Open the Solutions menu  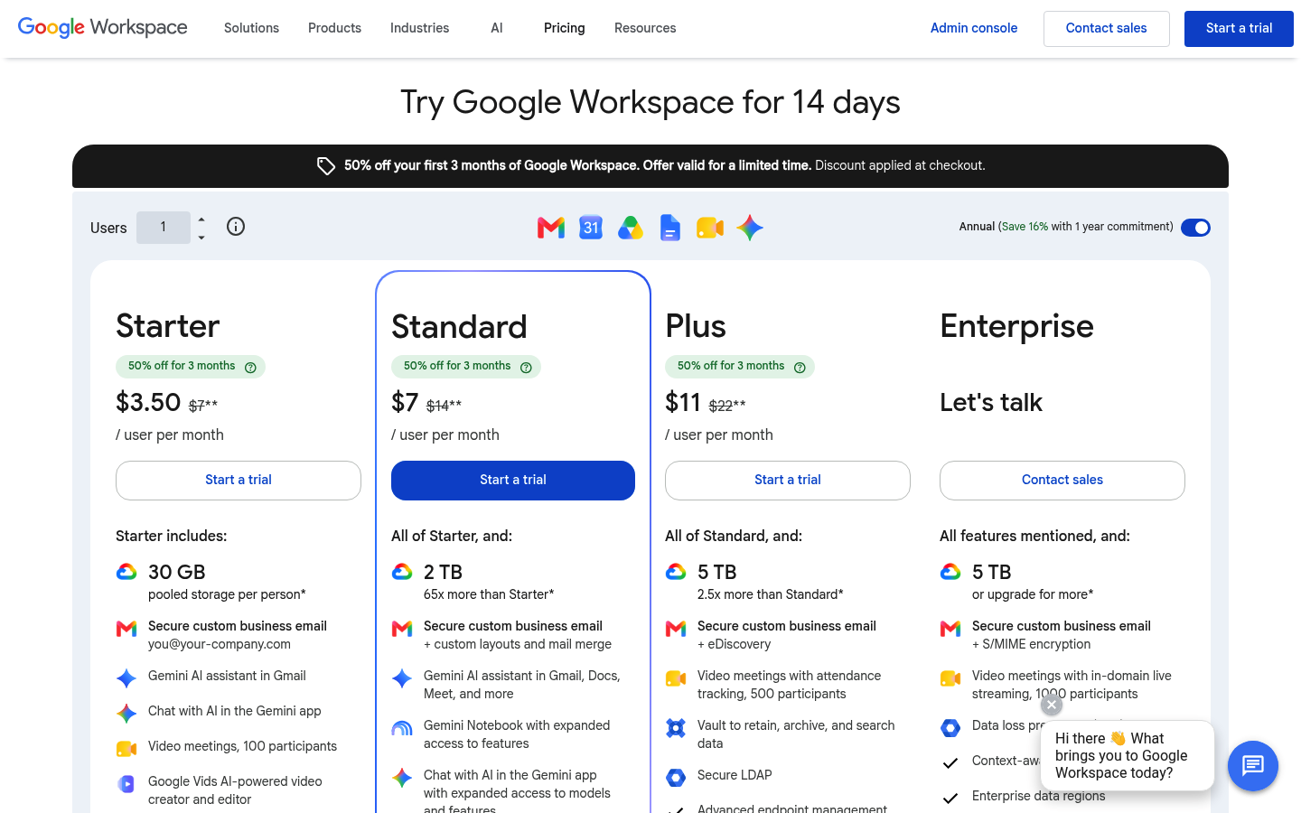tap(251, 28)
